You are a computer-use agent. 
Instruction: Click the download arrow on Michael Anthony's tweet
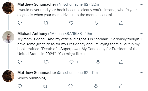coord(98,62)
